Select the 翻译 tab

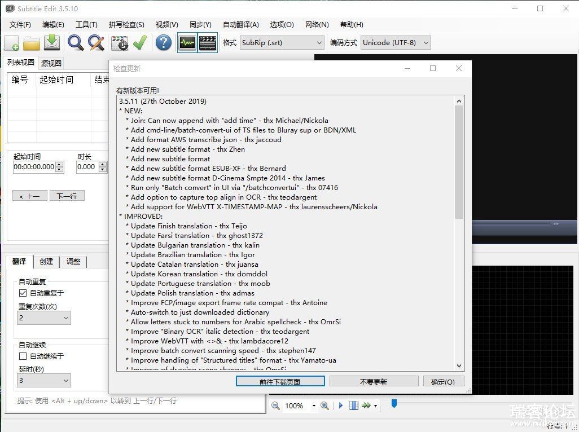pos(19,262)
